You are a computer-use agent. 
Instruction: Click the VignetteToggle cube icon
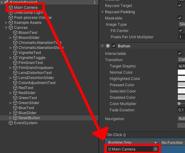click(x=15, y=58)
